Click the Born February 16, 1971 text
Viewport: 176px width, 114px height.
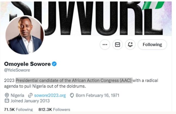pos(97,96)
